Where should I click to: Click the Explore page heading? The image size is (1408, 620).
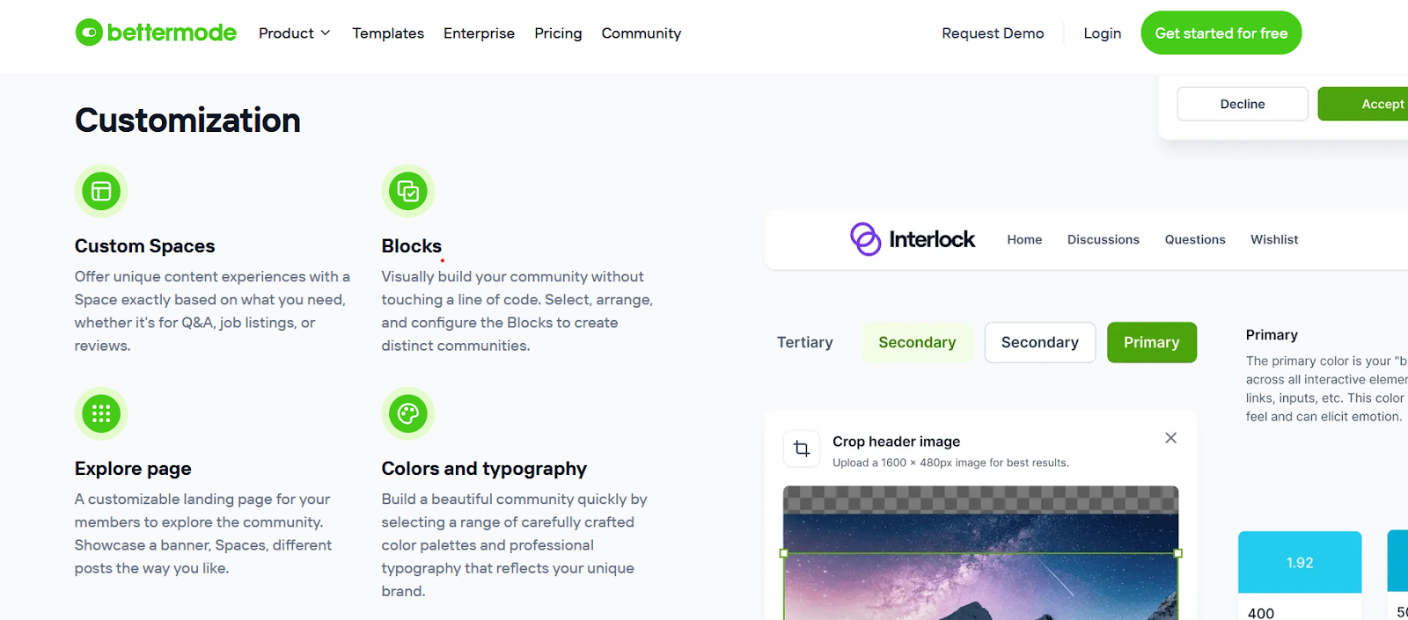[133, 469]
